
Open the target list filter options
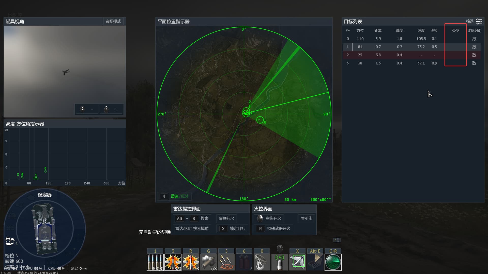[x=479, y=22]
